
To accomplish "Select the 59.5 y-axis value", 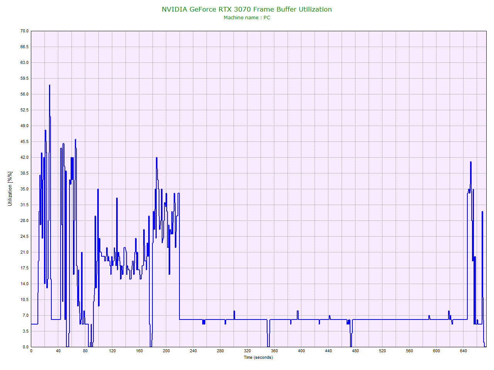I will click(x=24, y=78).
